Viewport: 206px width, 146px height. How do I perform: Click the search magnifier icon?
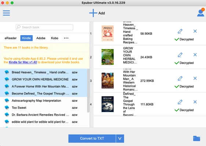click(x=19, y=27)
